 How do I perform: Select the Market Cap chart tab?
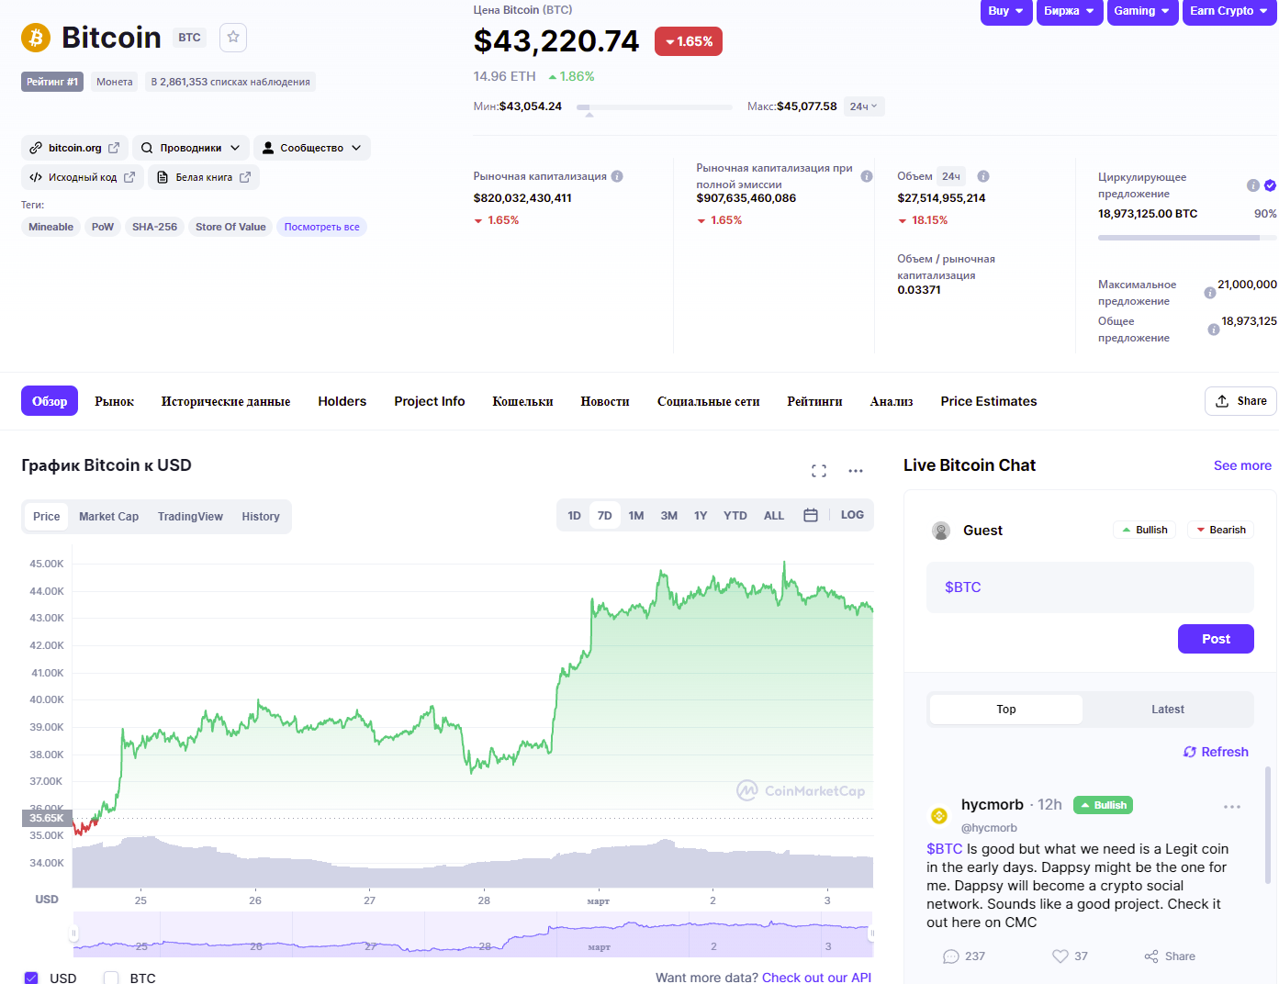pyautogui.click(x=108, y=517)
